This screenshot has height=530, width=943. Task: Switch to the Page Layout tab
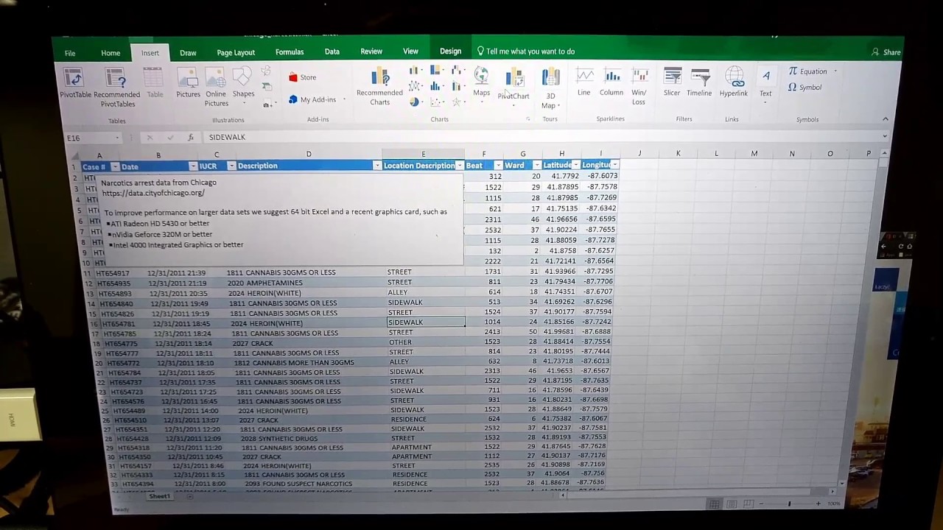click(x=236, y=53)
